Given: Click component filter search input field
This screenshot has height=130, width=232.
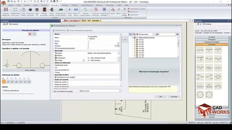Looking at the screenshot, I should pos(167,34).
